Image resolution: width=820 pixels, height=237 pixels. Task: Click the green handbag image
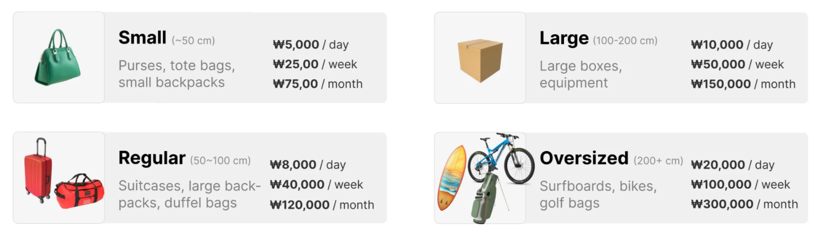tap(58, 57)
